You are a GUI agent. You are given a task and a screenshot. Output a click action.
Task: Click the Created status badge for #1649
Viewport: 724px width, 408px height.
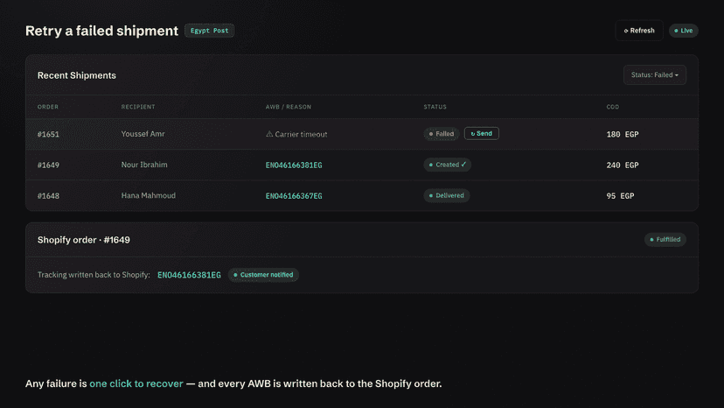coord(447,165)
